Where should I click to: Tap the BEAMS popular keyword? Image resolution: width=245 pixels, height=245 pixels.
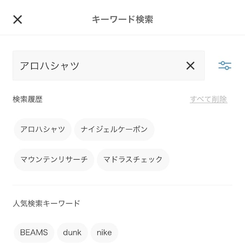(34, 233)
